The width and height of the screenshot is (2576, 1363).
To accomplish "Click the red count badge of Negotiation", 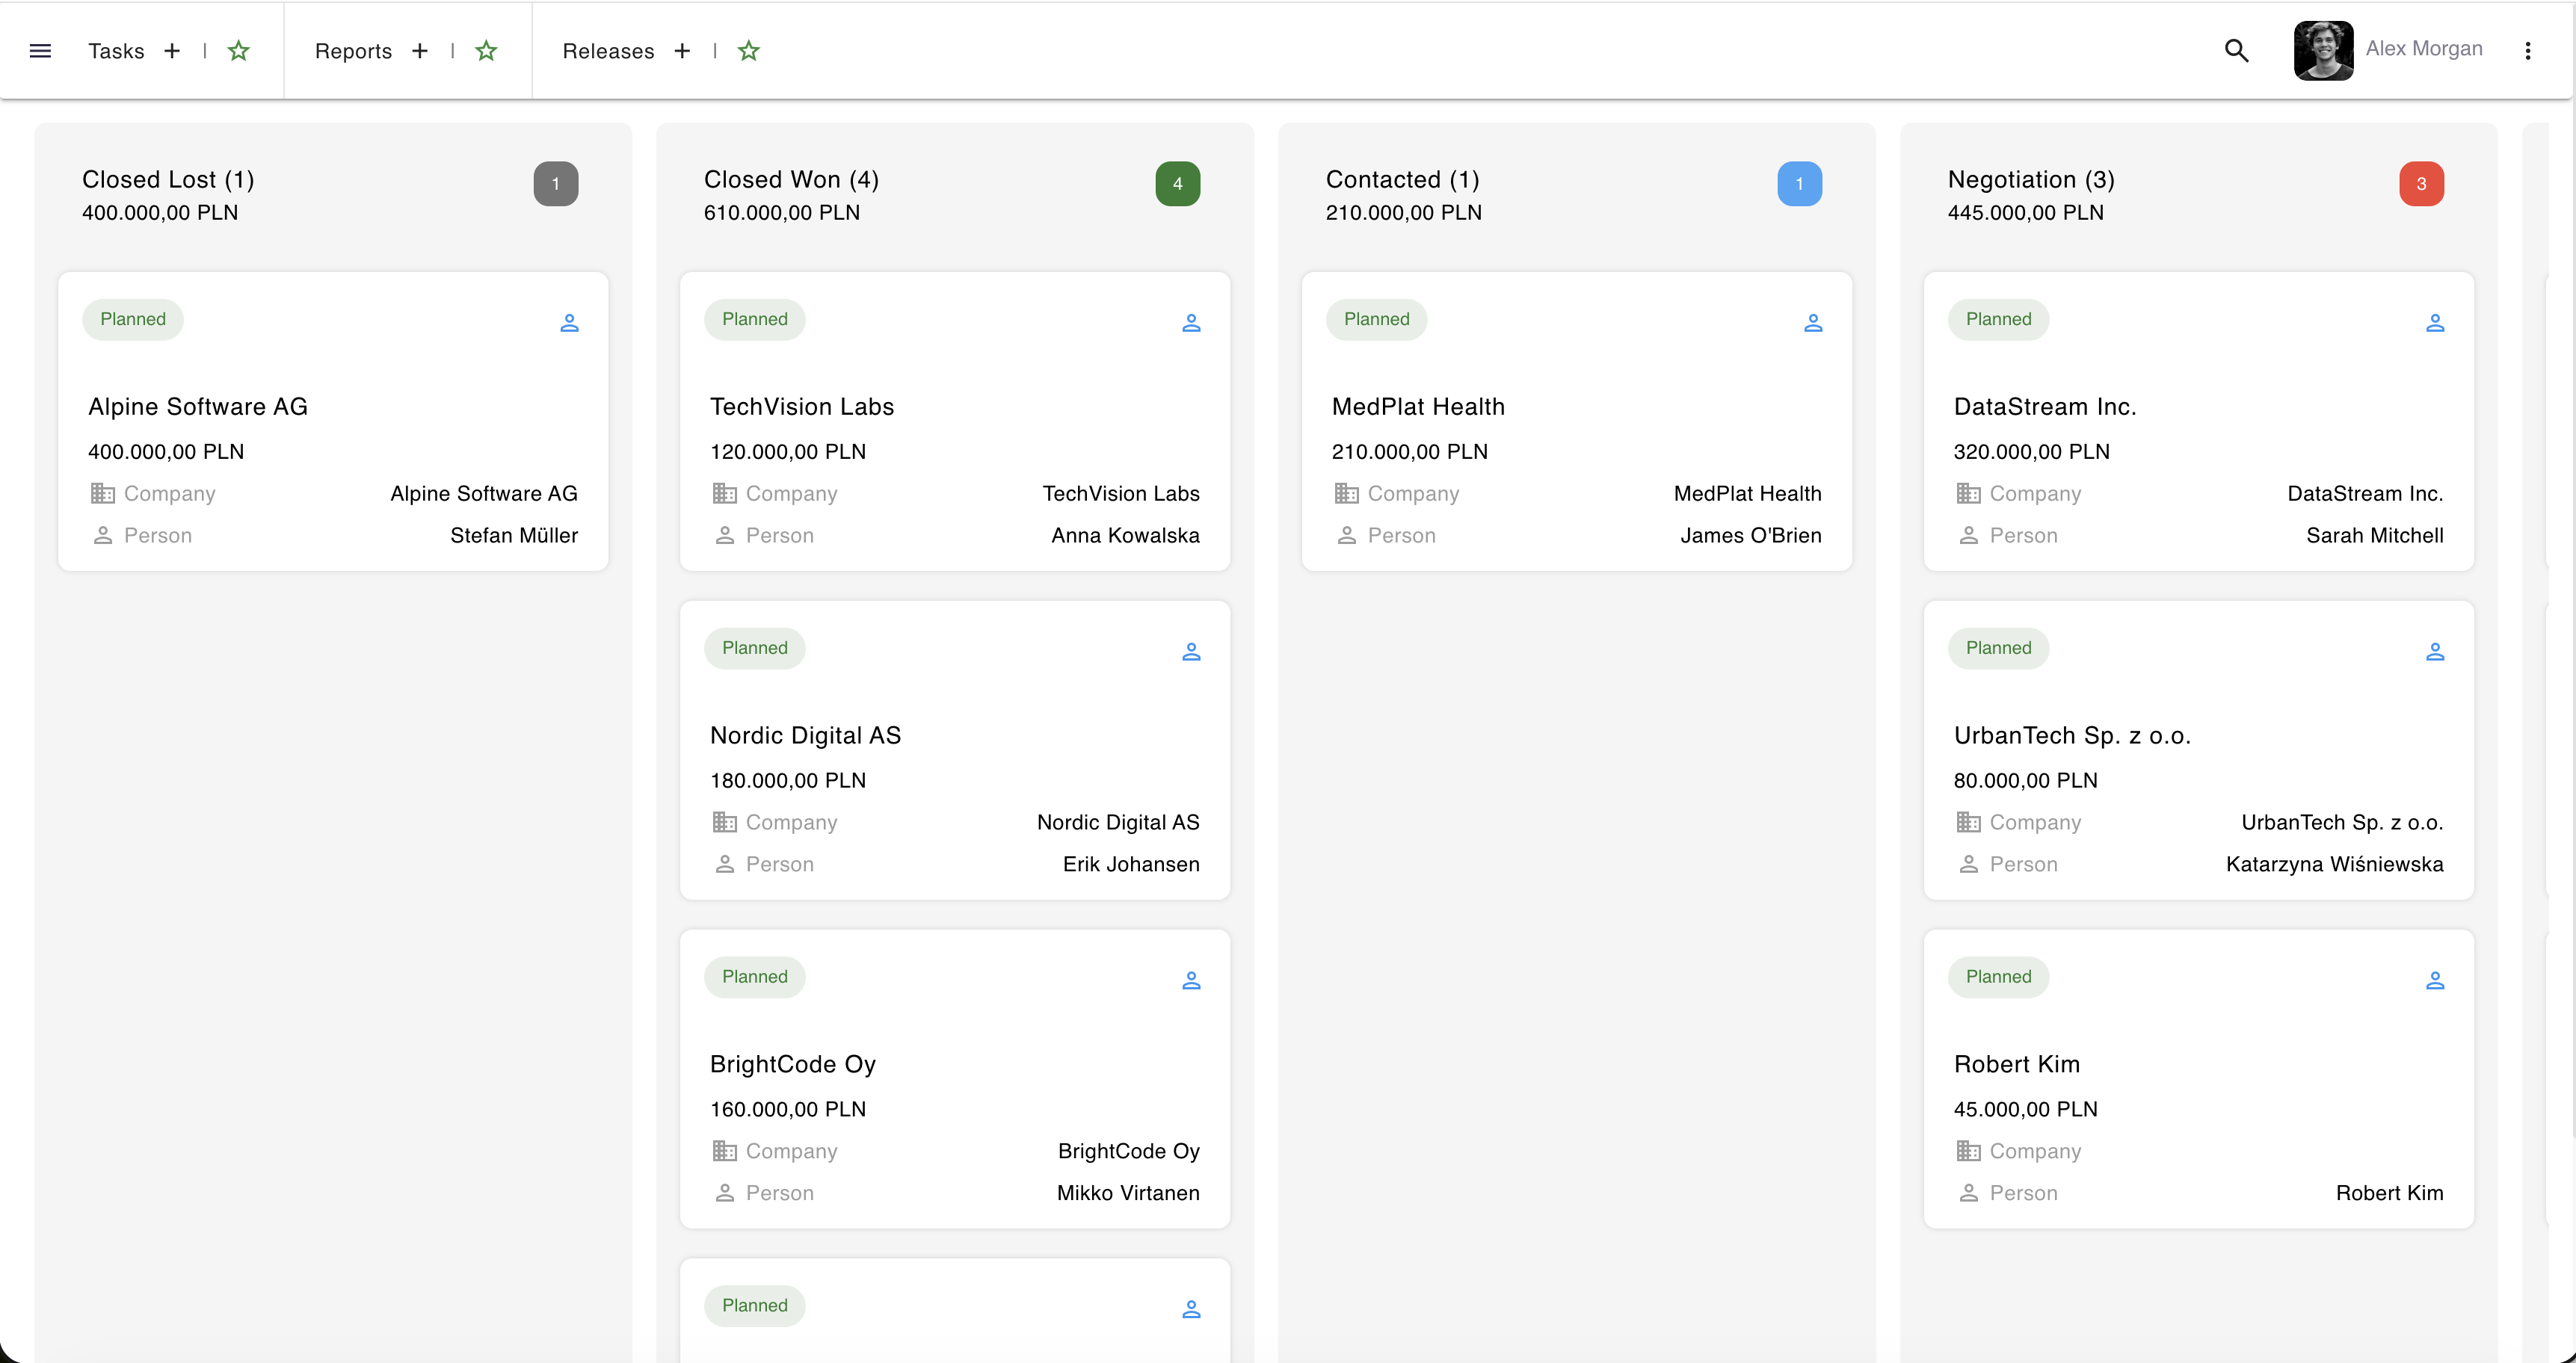I will [x=2422, y=184].
